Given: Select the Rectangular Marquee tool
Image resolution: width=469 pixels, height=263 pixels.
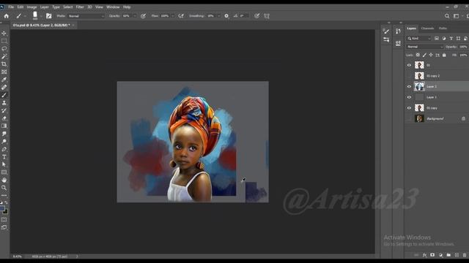Looking at the screenshot, I should 4,41.
